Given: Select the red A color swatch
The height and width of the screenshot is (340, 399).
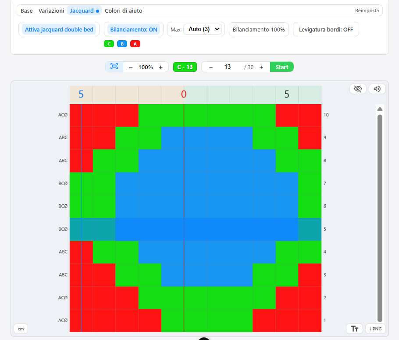Looking at the screenshot, I should (x=135, y=44).
